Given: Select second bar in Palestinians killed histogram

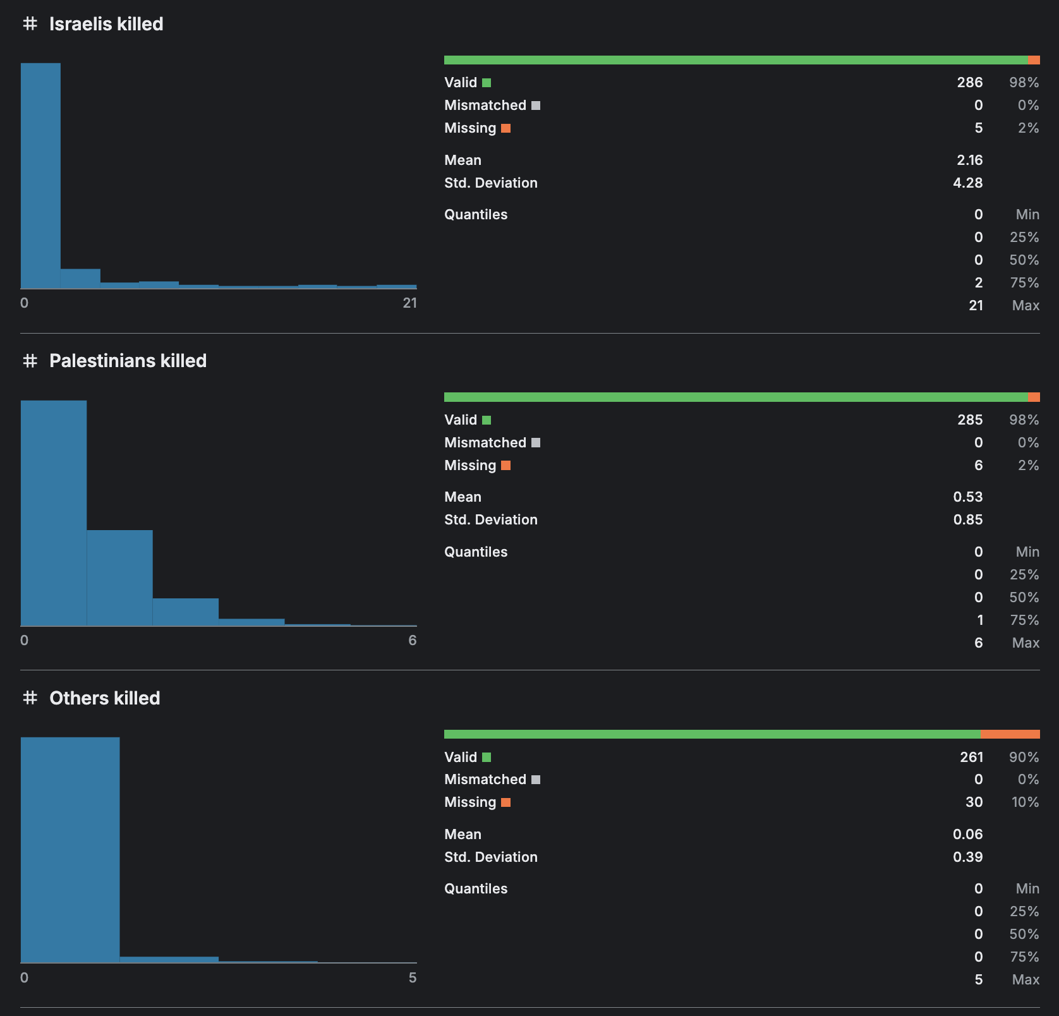Looking at the screenshot, I should tap(119, 578).
